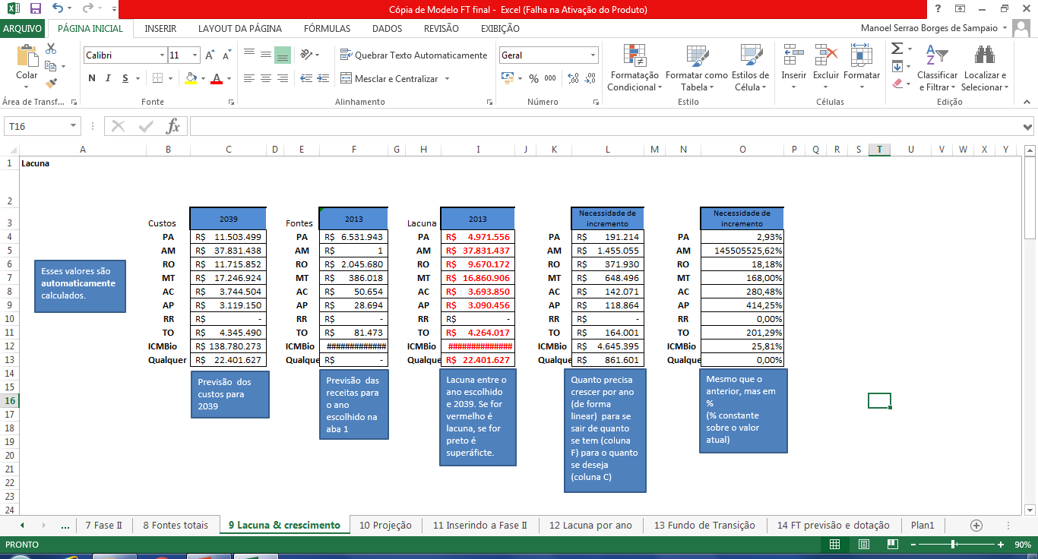Click the borders icon

click(x=157, y=78)
